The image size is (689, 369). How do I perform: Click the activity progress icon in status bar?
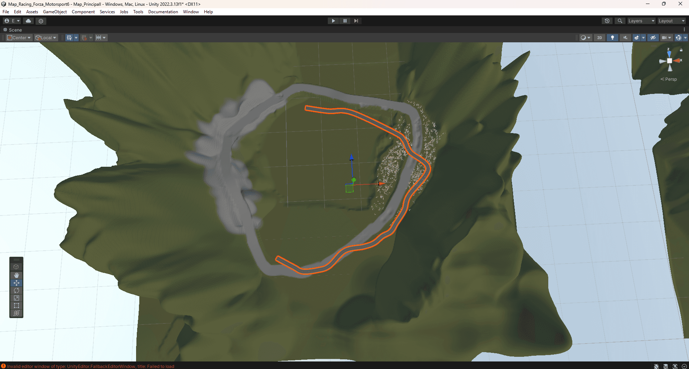point(684,366)
